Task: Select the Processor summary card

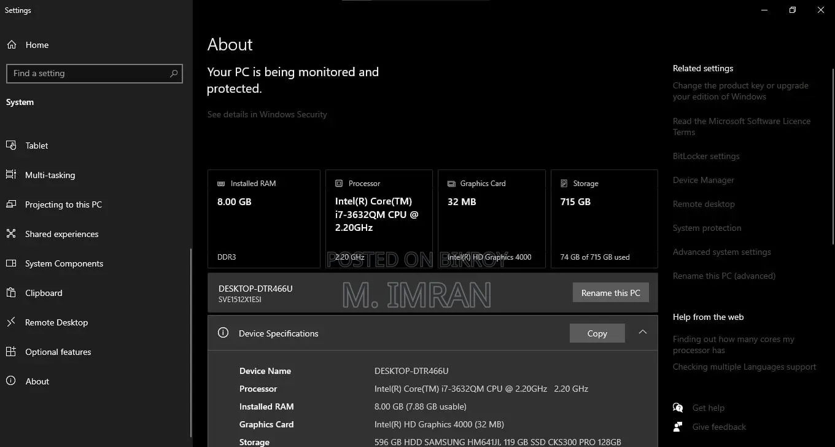Action: 379,219
